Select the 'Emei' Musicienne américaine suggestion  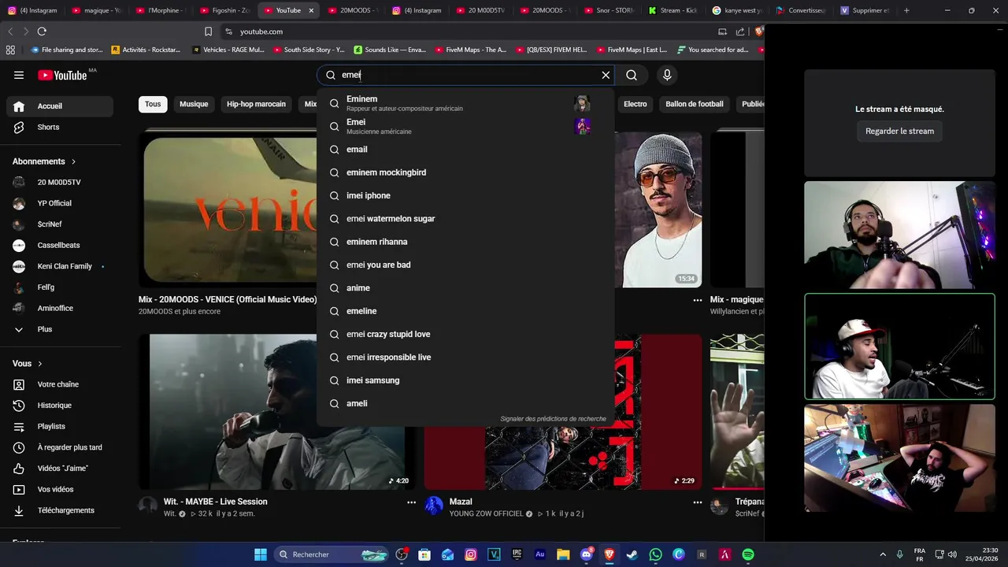(x=465, y=126)
